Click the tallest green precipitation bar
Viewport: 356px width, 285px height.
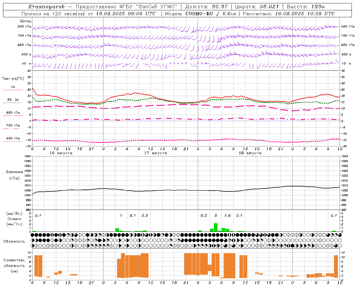point(216,227)
